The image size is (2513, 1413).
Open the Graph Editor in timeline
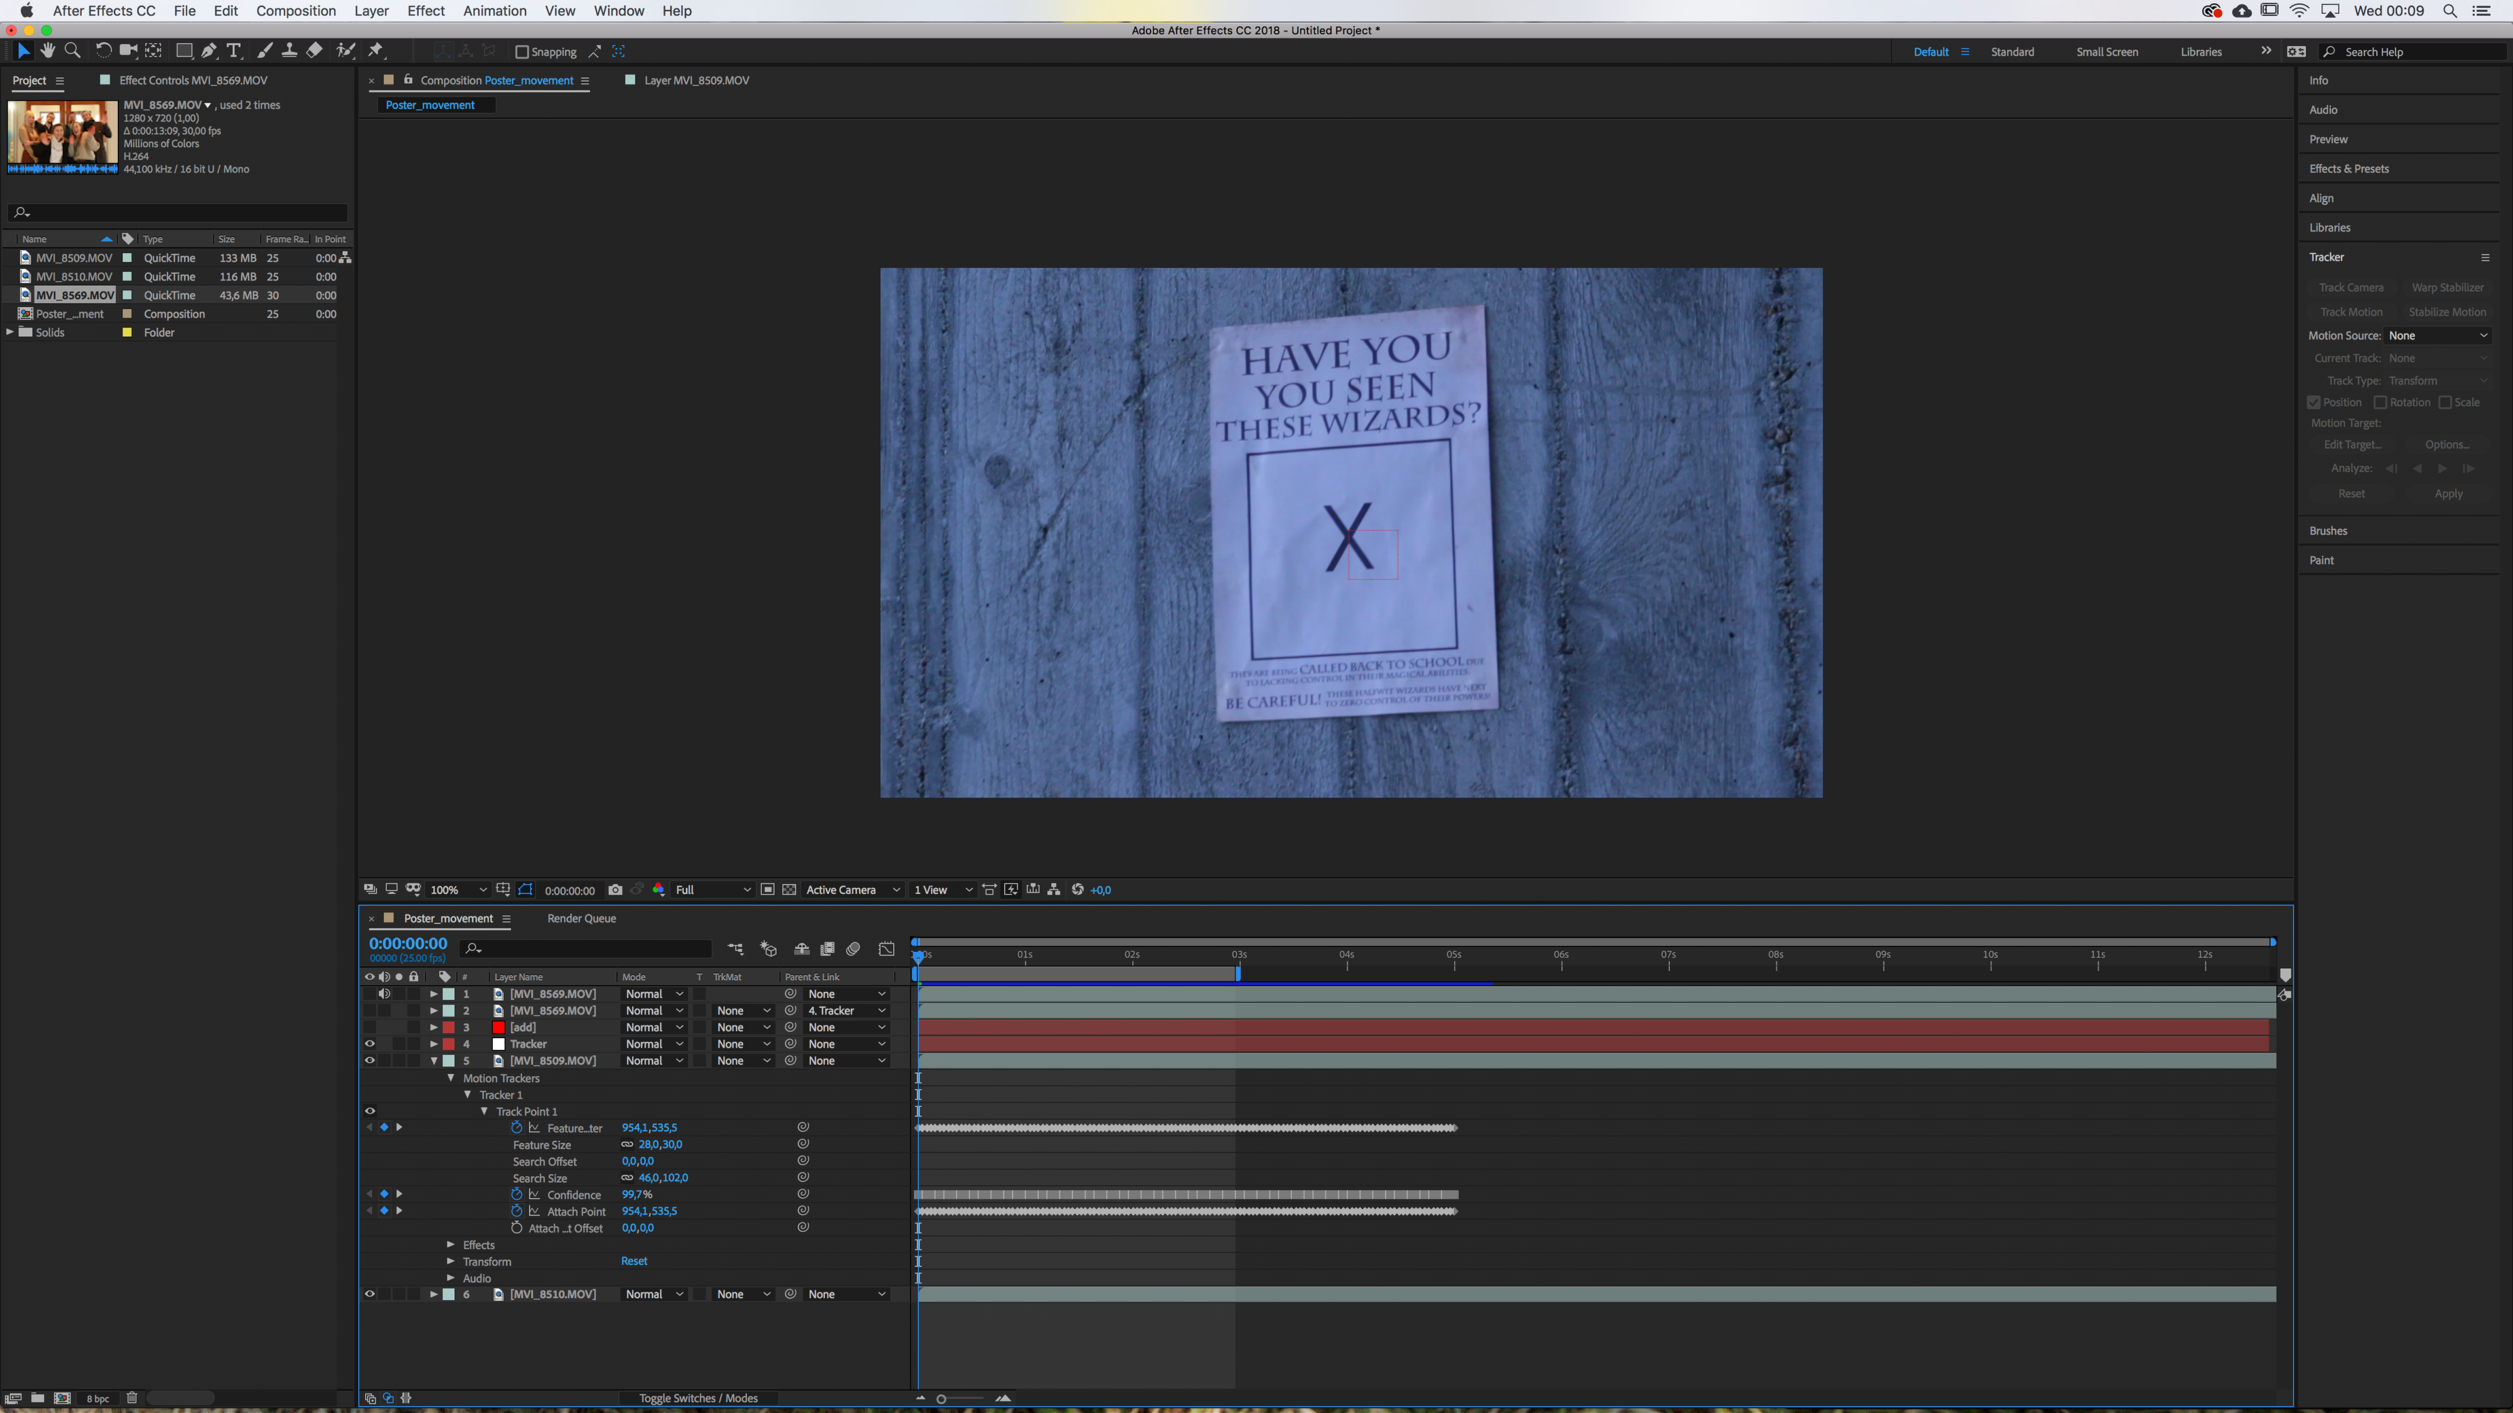click(x=886, y=949)
